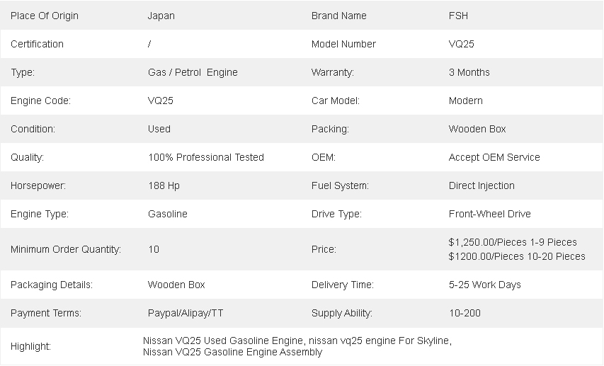Click the $1200.00/Pieces 10-20 Pieces price
The width and height of the screenshot is (604, 366).
pos(517,256)
